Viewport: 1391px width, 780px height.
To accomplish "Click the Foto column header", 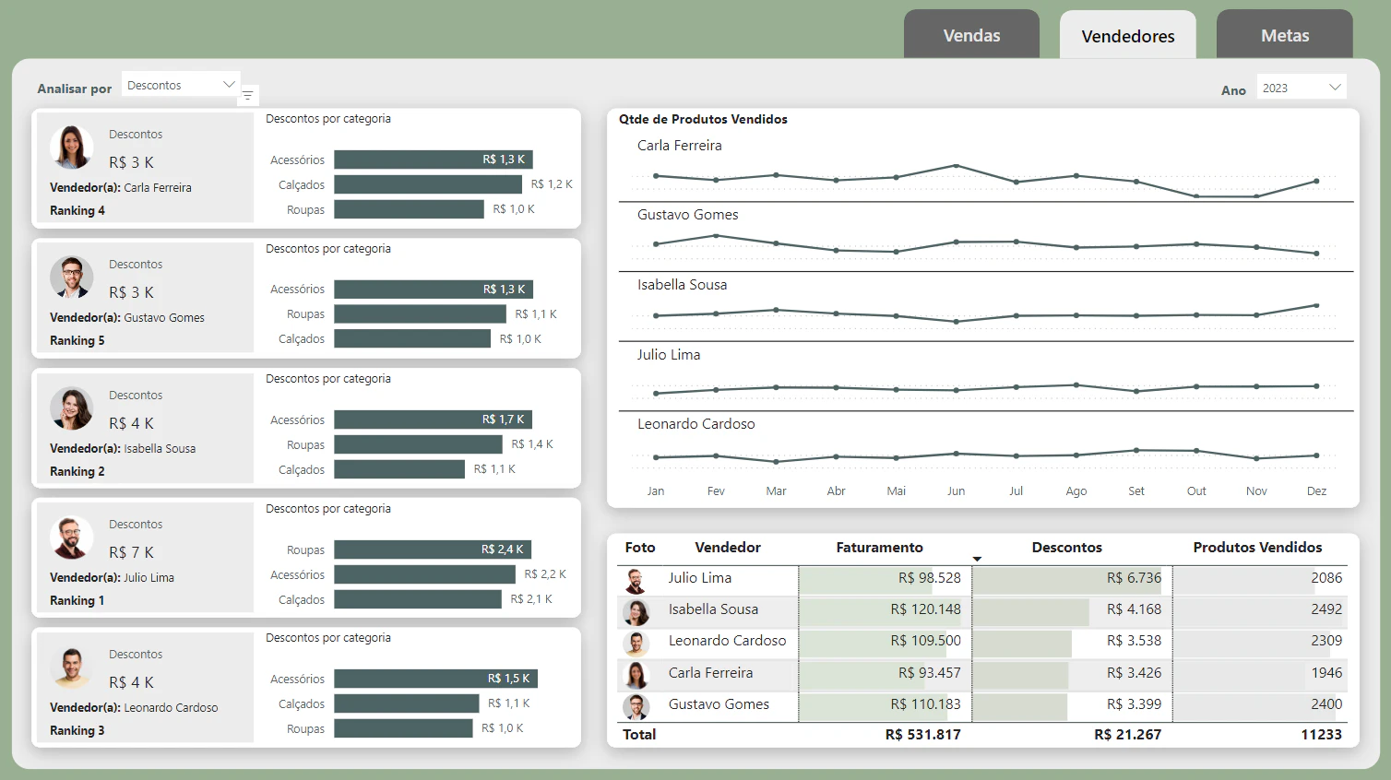I will coord(640,548).
